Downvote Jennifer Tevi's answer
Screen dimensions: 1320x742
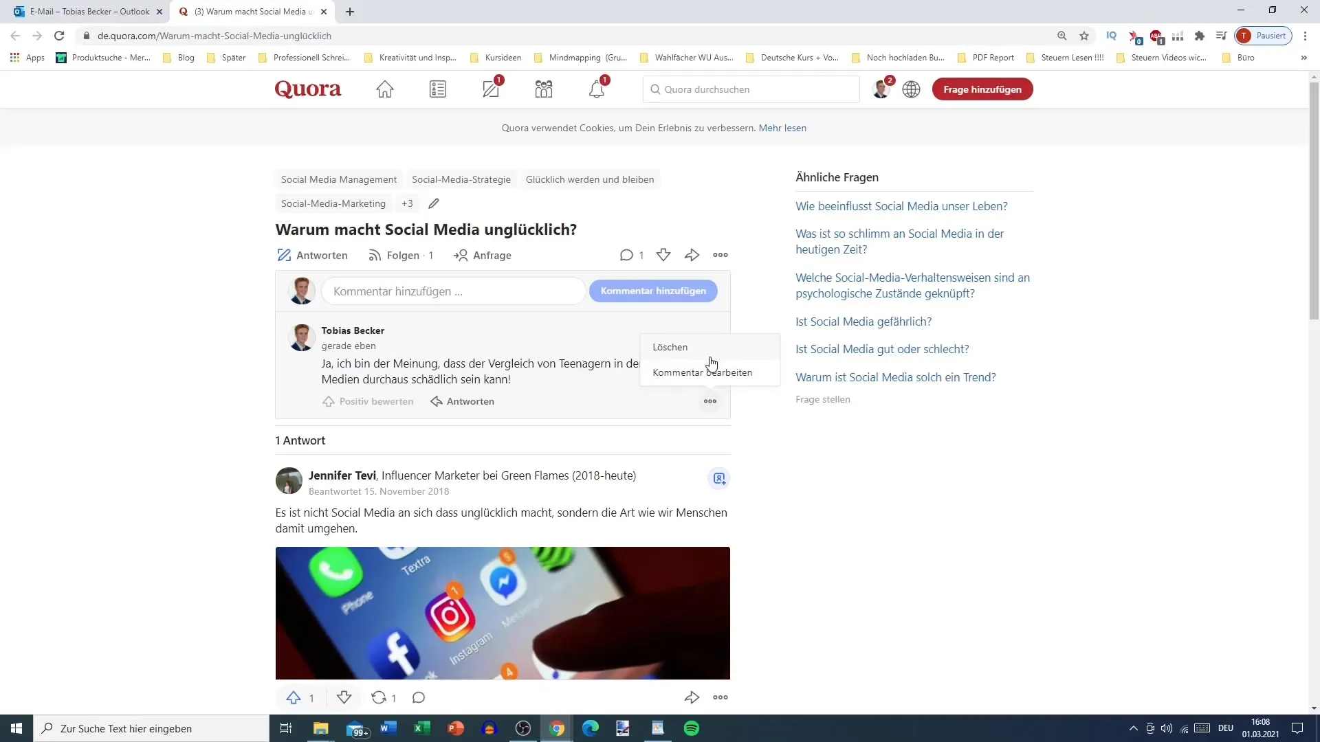pyautogui.click(x=344, y=697)
